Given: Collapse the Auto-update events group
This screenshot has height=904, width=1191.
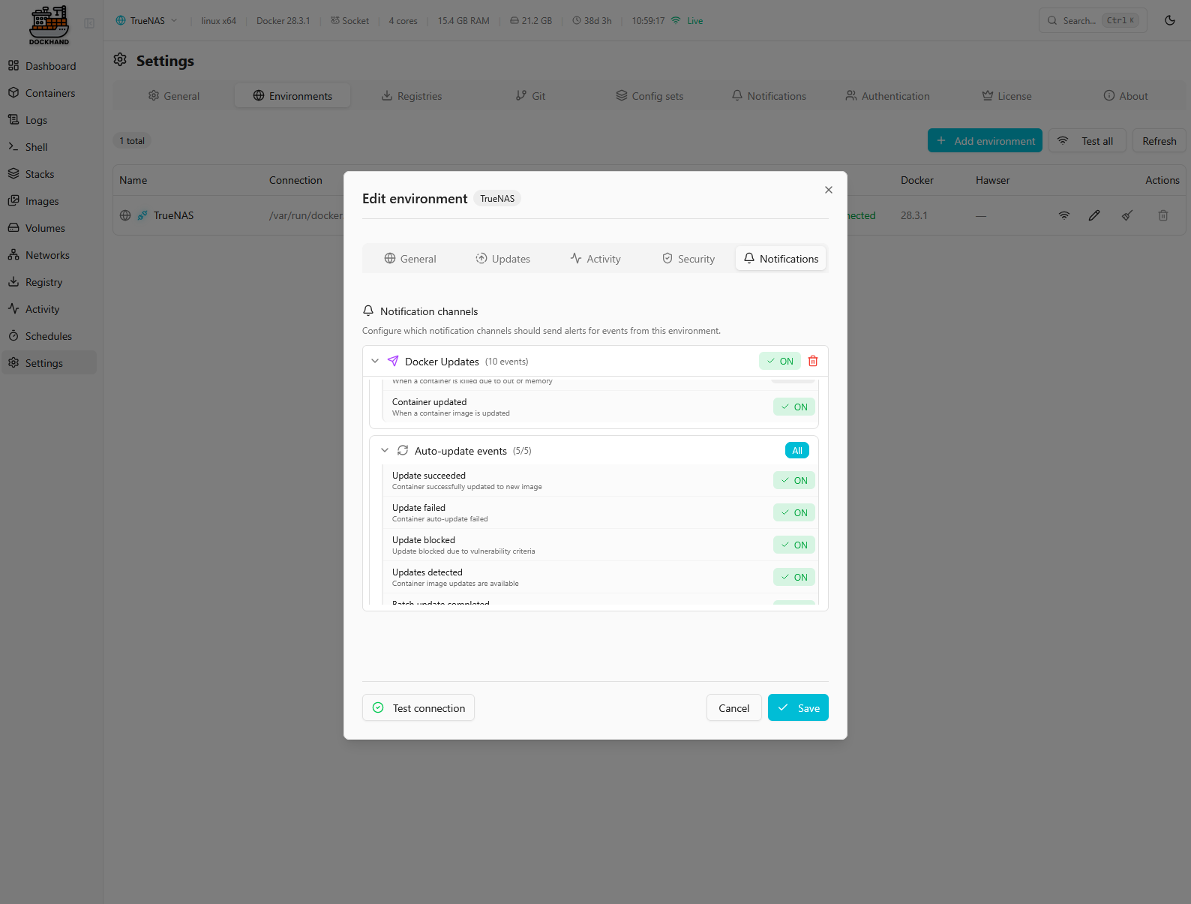Looking at the screenshot, I should (385, 450).
